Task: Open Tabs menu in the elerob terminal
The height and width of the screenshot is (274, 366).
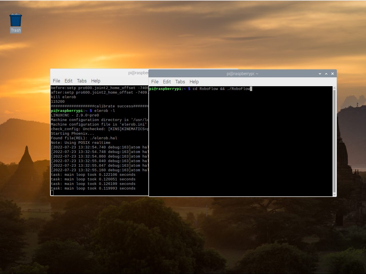Action: click(x=81, y=81)
